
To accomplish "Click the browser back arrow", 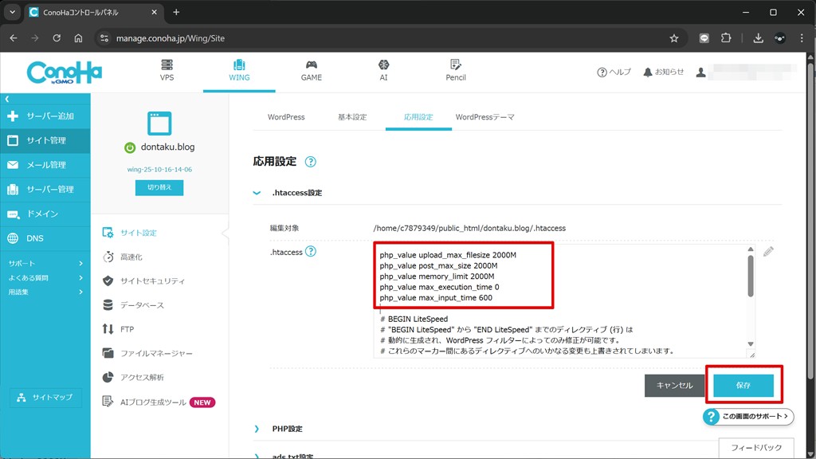I will coord(14,38).
